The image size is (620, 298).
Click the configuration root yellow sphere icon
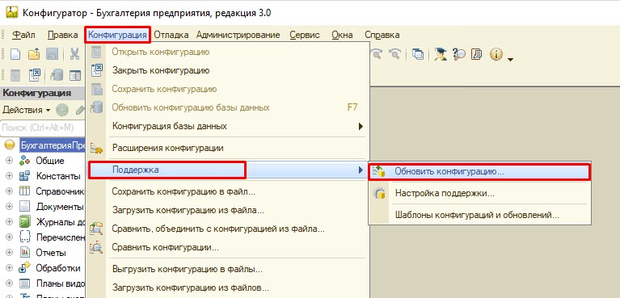pyautogui.click(x=10, y=145)
